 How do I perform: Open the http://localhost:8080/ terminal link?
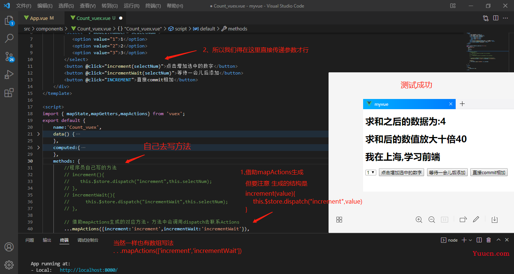[x=89, y=270]
